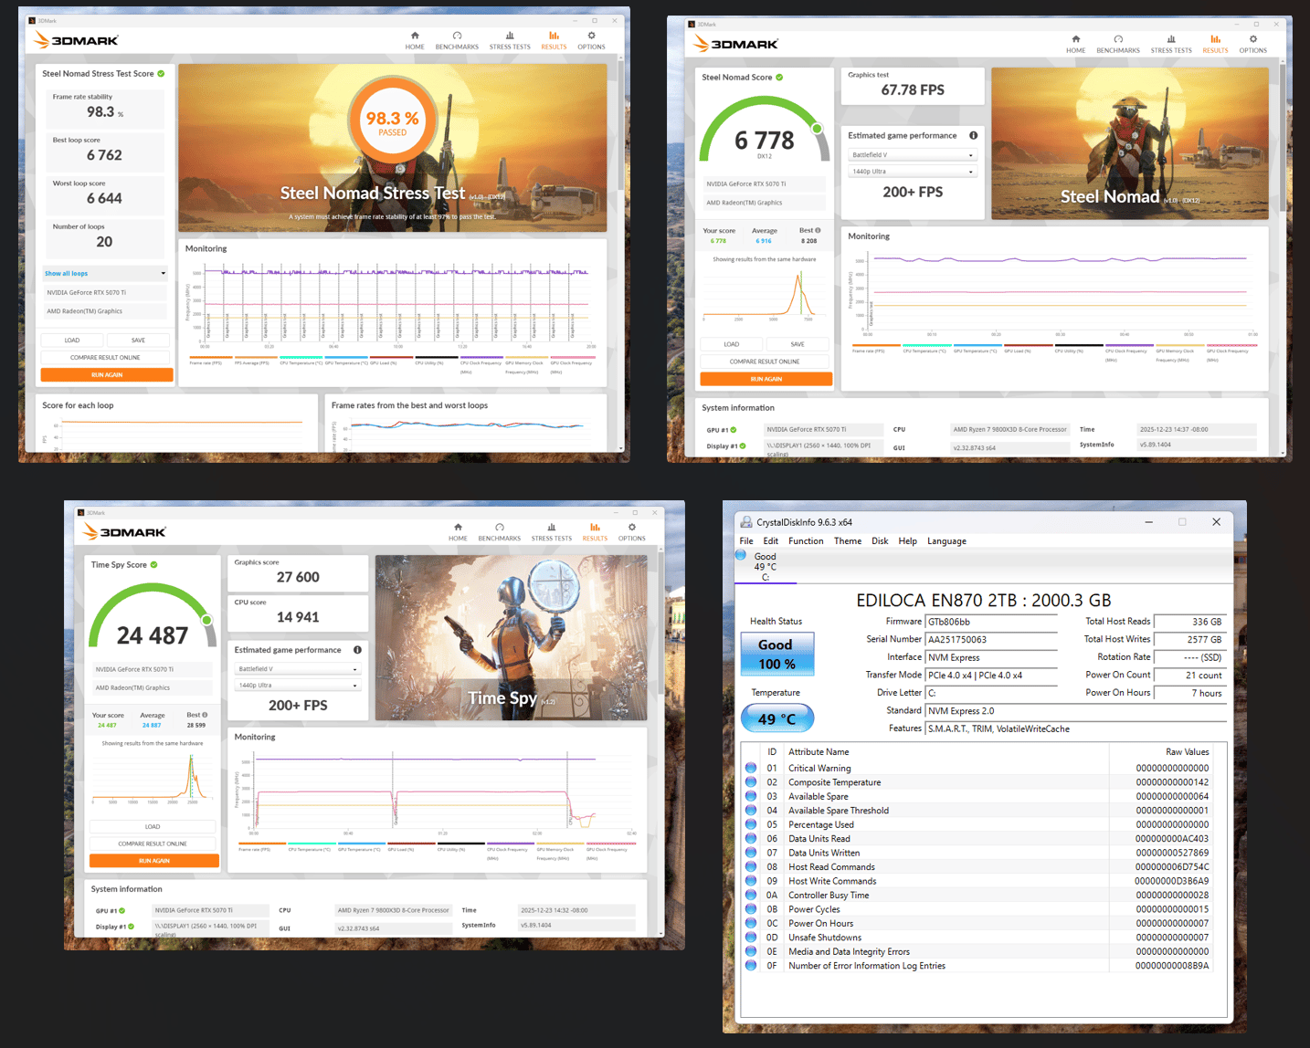Screen dimensions: 1310x1048
Task: Open Options gear in Time Spy window
Action: 632,532
